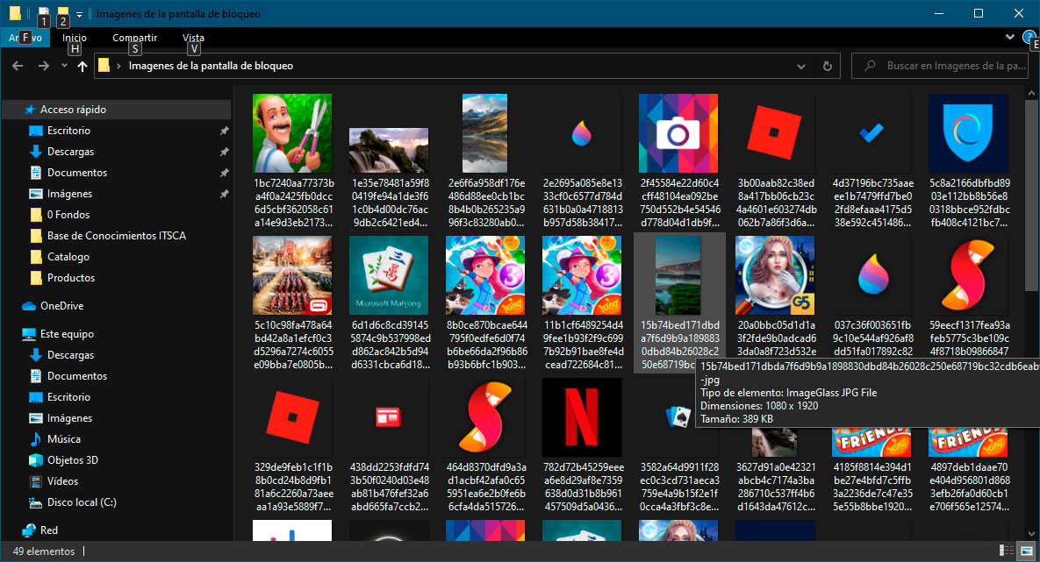Screen dimensions: 1040x562
Task: Open the Vista ribbon tab
Action: tap(193, 38)
